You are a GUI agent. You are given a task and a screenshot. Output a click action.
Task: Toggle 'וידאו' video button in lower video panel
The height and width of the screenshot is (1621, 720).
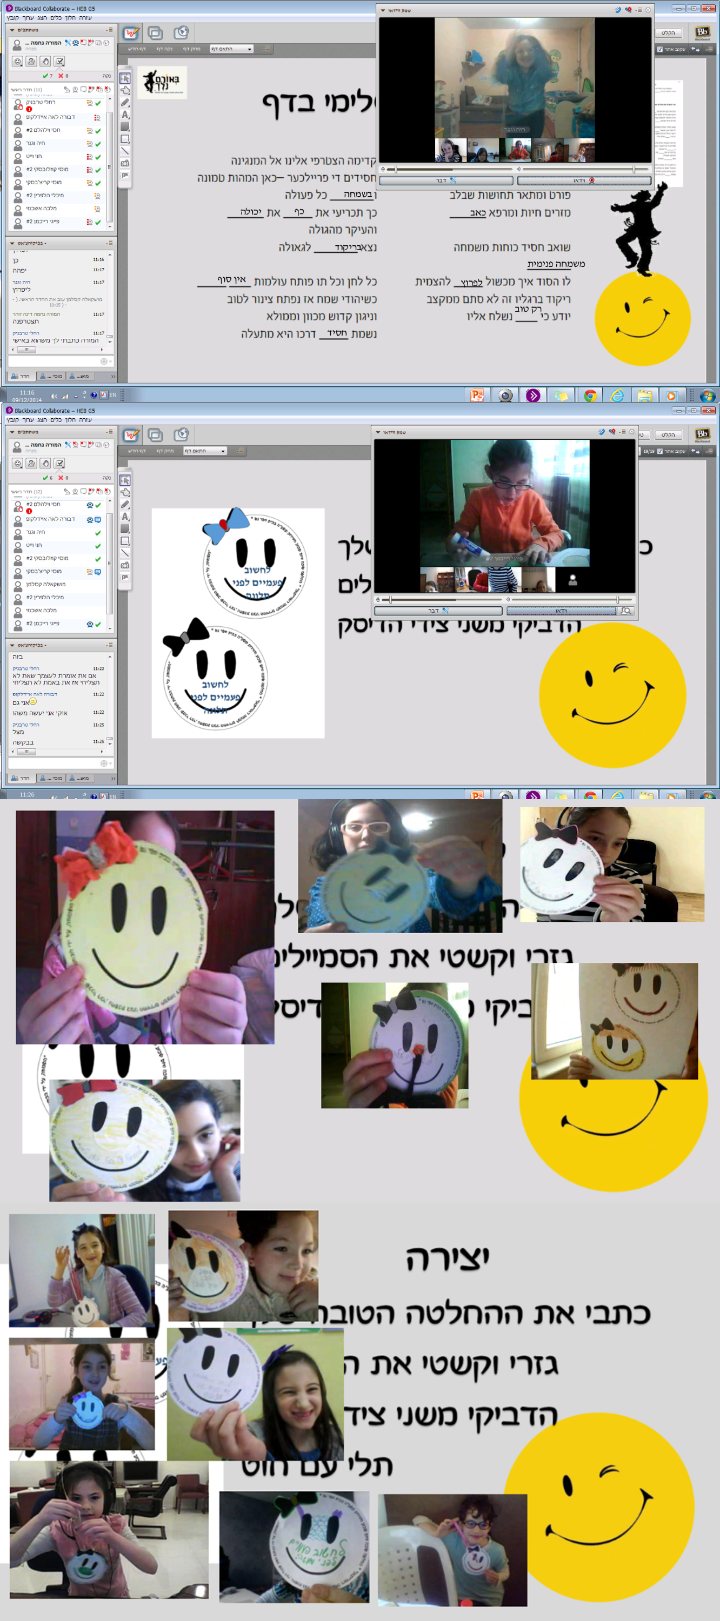561,611
